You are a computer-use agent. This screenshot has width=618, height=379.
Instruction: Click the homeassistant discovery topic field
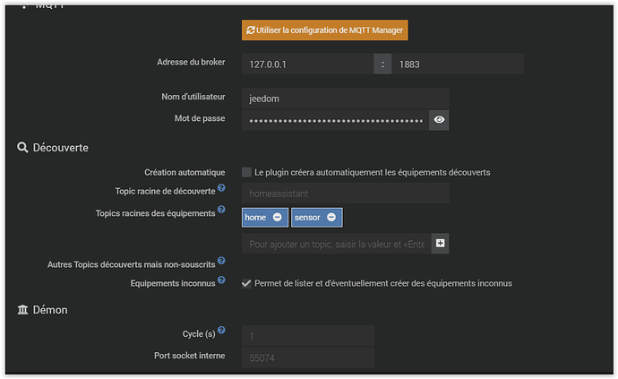[345, 193]
